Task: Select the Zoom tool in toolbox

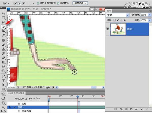Action: pos(3,107)
